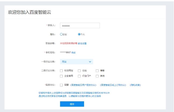Tick the 同意 service agreement checkbox
This screenshot has width=174, height=112.
pyautogui.click(x=61, y=85)
